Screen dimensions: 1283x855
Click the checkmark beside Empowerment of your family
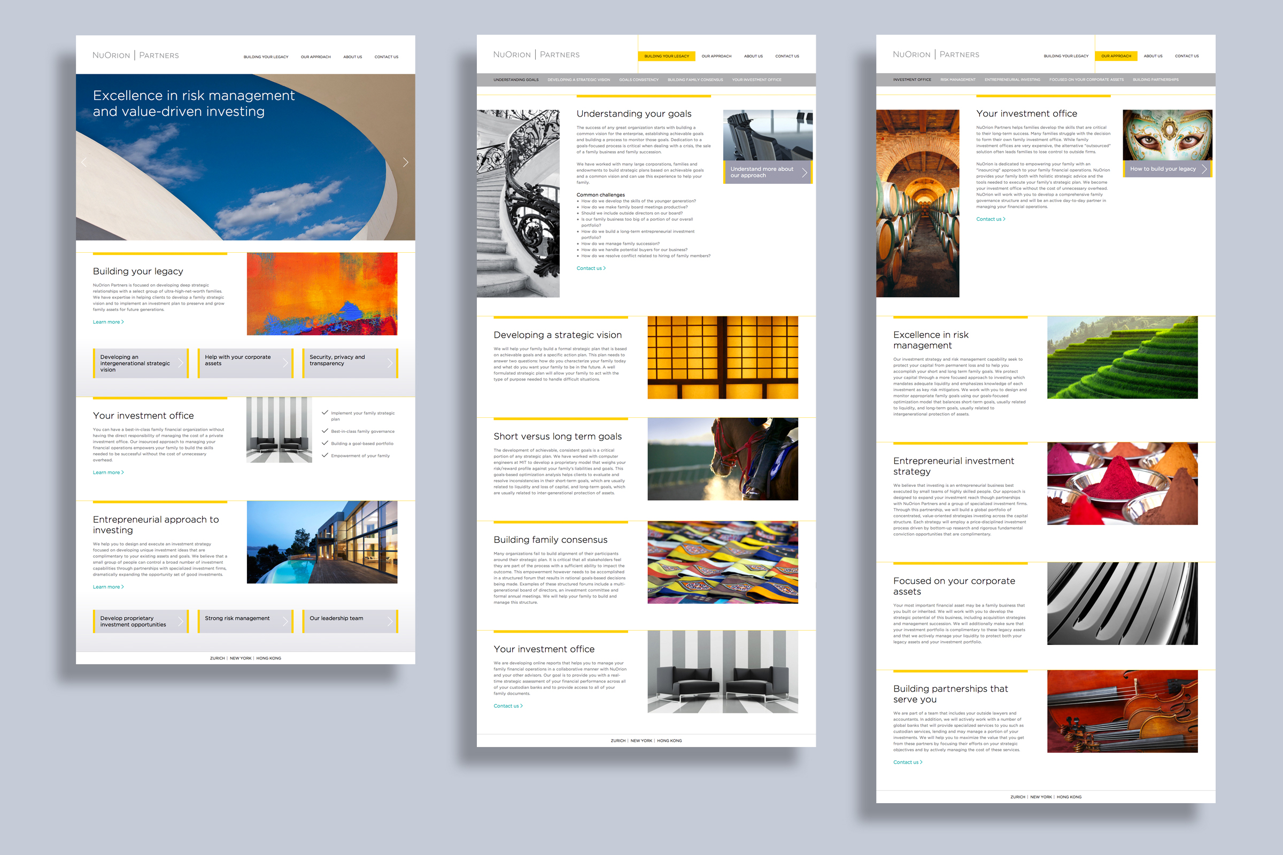324,455
